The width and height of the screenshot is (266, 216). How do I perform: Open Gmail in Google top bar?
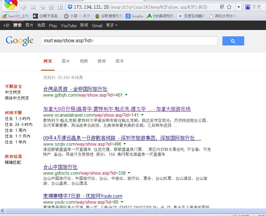(97, 26)
